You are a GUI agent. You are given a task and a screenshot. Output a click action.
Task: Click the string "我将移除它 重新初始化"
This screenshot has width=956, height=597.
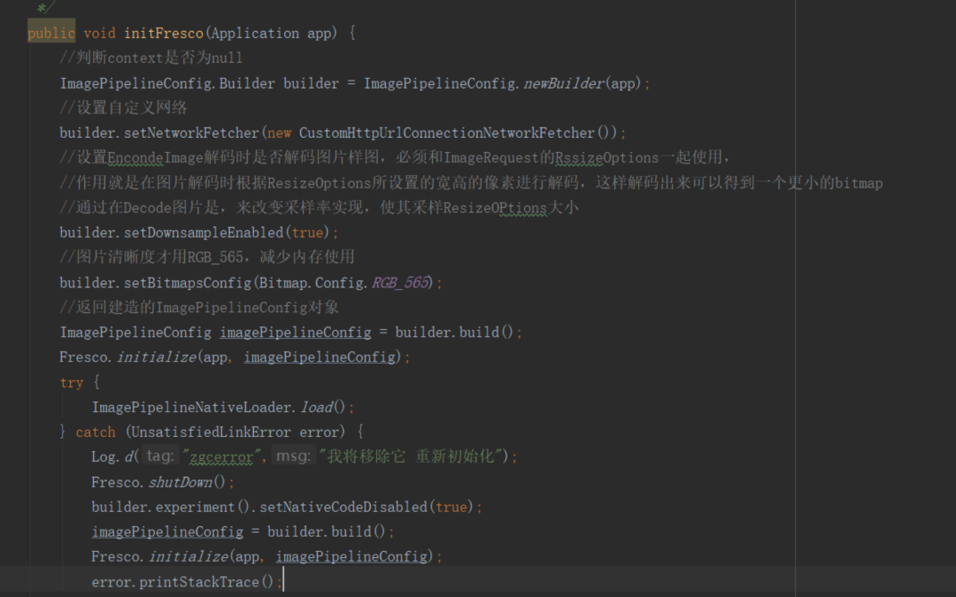point(411,456)
